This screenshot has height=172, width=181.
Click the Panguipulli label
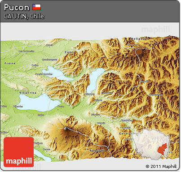coord(97,150)
